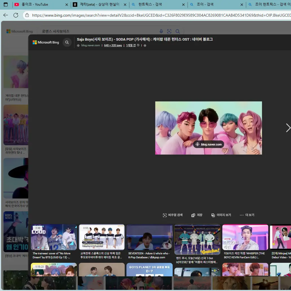The image size is (291, 291).
Task: Open the BOYS PLANET D-7 thumbnail
Action: pos(149,270)
